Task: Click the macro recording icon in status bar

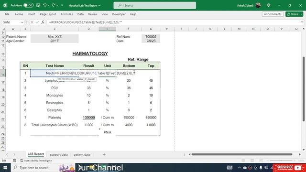Action: point(14,161)
